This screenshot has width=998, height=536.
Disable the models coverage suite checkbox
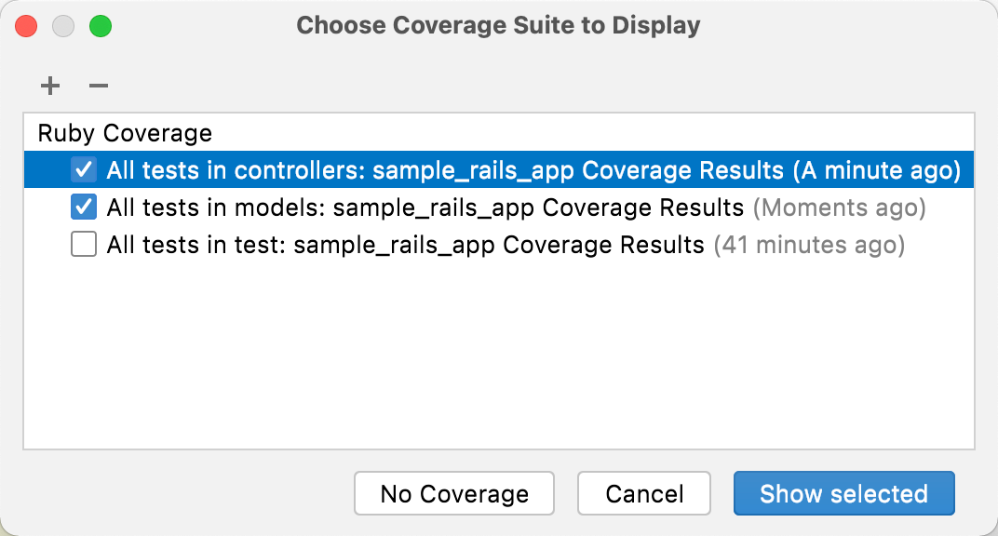point(83,207)
